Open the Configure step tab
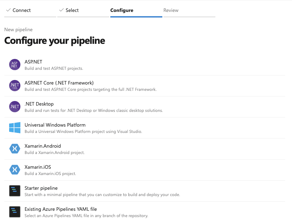 (x=122, y=11)
